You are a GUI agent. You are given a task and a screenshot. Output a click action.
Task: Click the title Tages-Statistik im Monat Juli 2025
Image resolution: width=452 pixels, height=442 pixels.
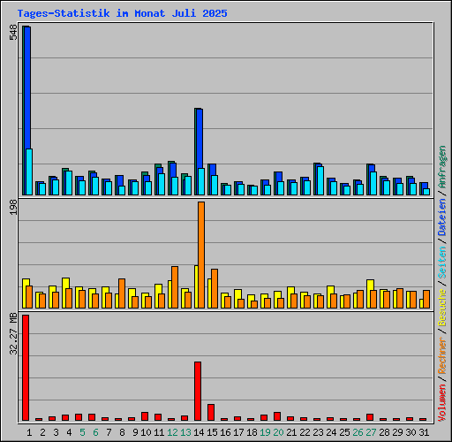(x=122, y=13)
